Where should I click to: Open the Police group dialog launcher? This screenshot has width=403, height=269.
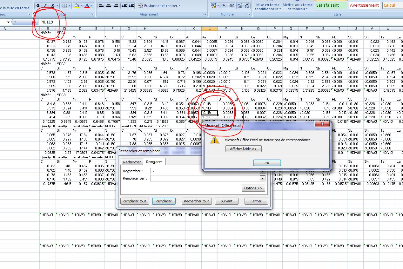coord(92,14)
